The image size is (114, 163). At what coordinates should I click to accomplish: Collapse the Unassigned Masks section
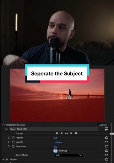(3, 125)
